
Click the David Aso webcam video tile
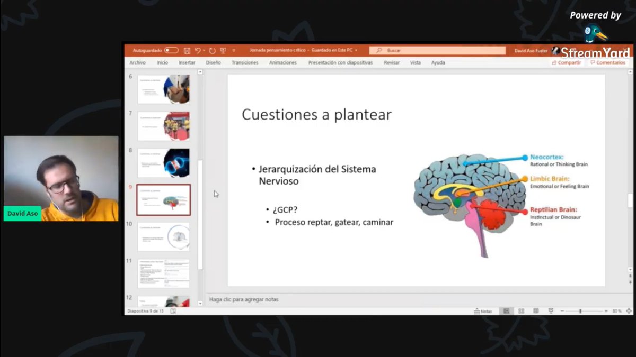coord(61,178)
